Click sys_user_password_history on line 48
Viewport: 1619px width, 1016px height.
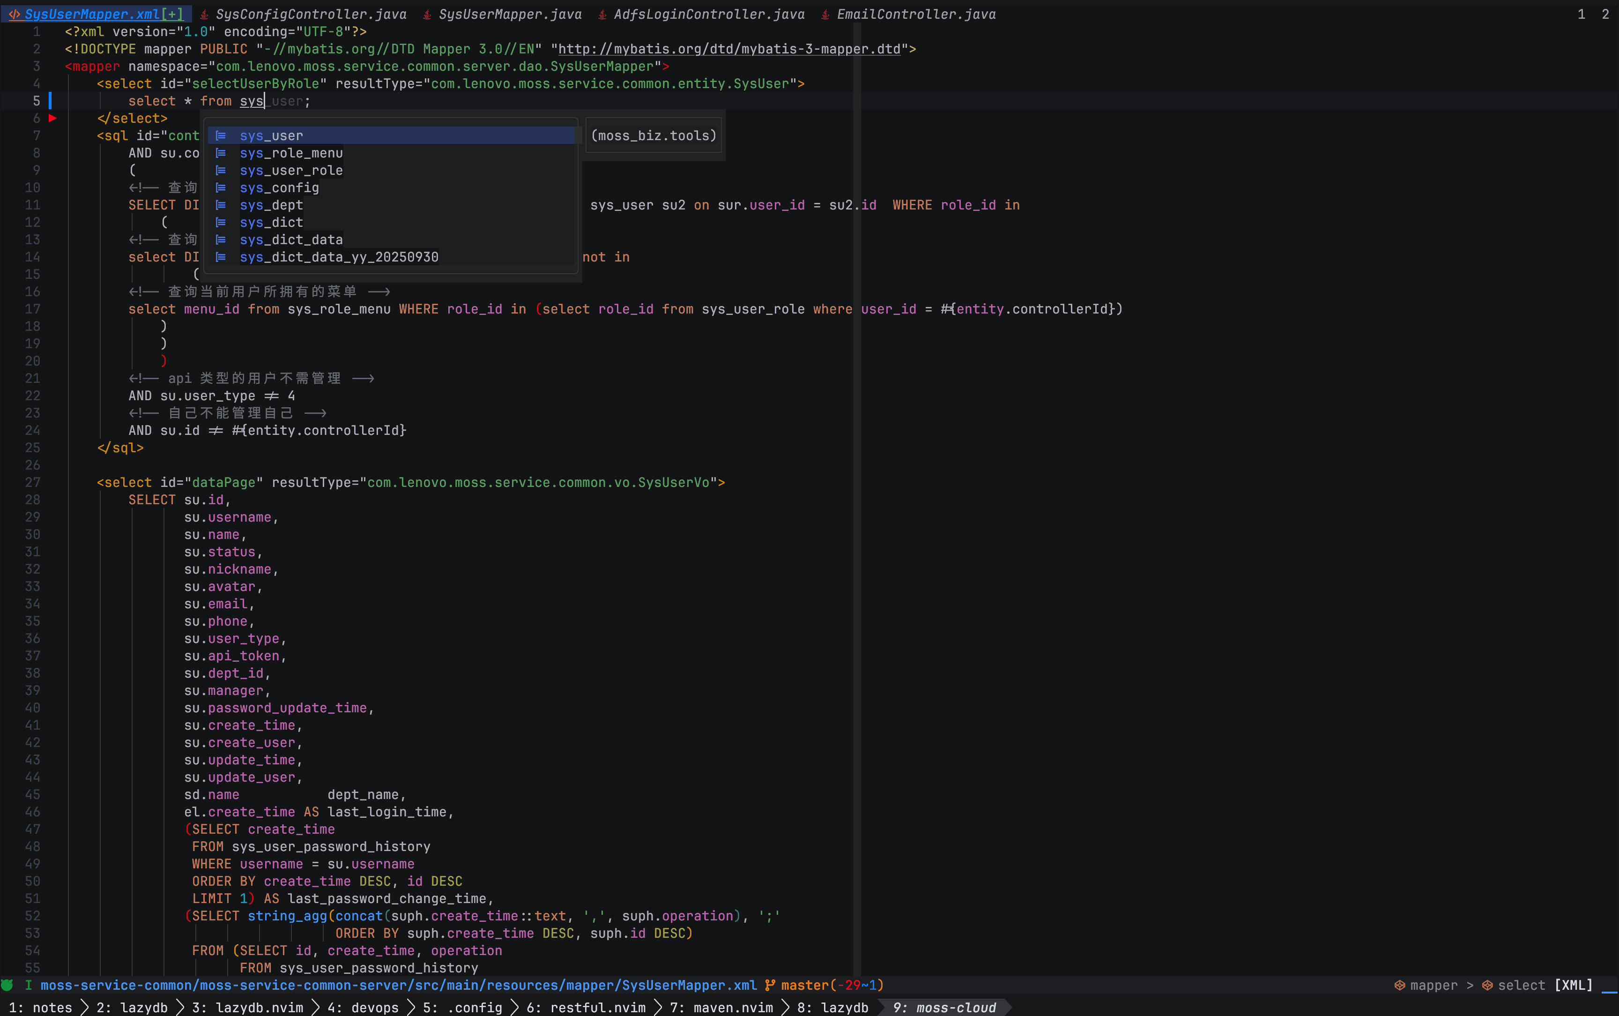point(331,846)
